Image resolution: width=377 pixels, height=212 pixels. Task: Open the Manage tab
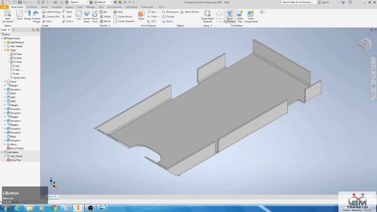click(91, 7)
